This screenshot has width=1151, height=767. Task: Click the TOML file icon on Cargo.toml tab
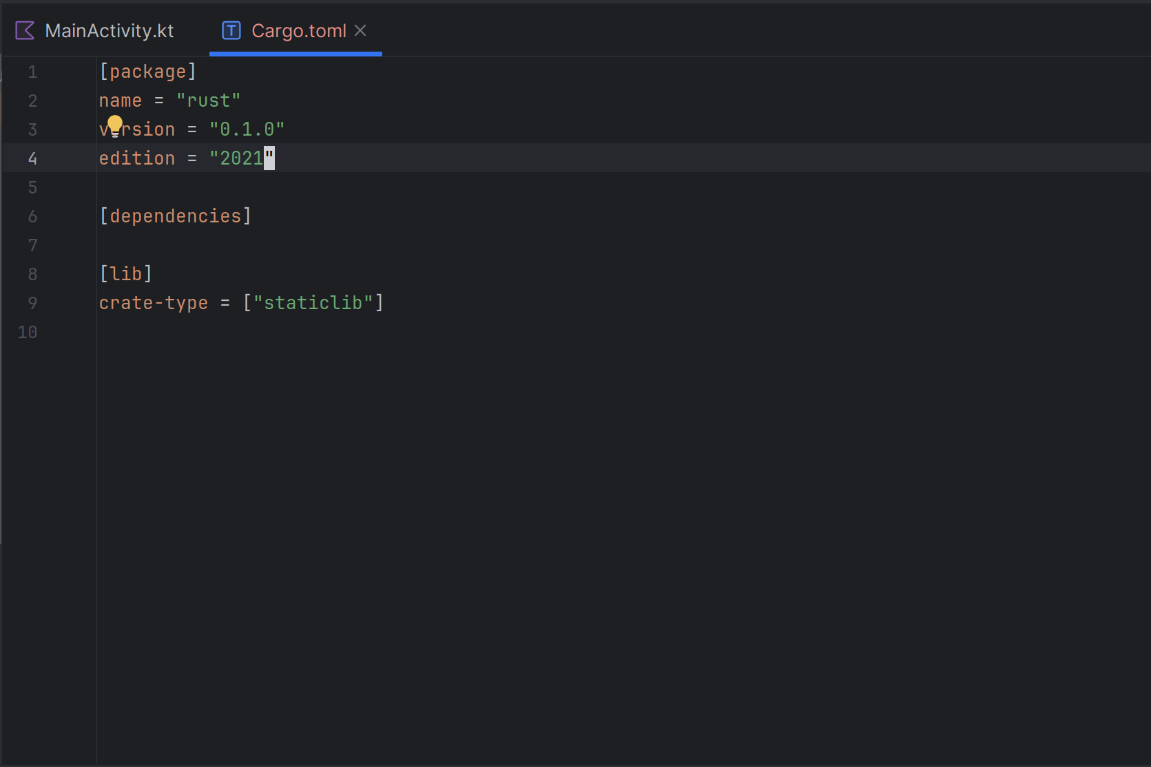point(231,30)
